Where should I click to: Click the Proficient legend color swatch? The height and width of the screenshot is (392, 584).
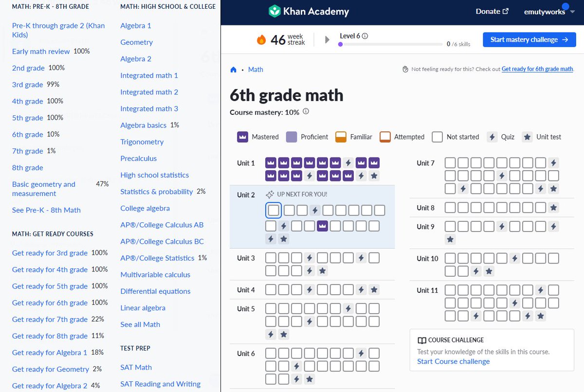coord(292,137)
